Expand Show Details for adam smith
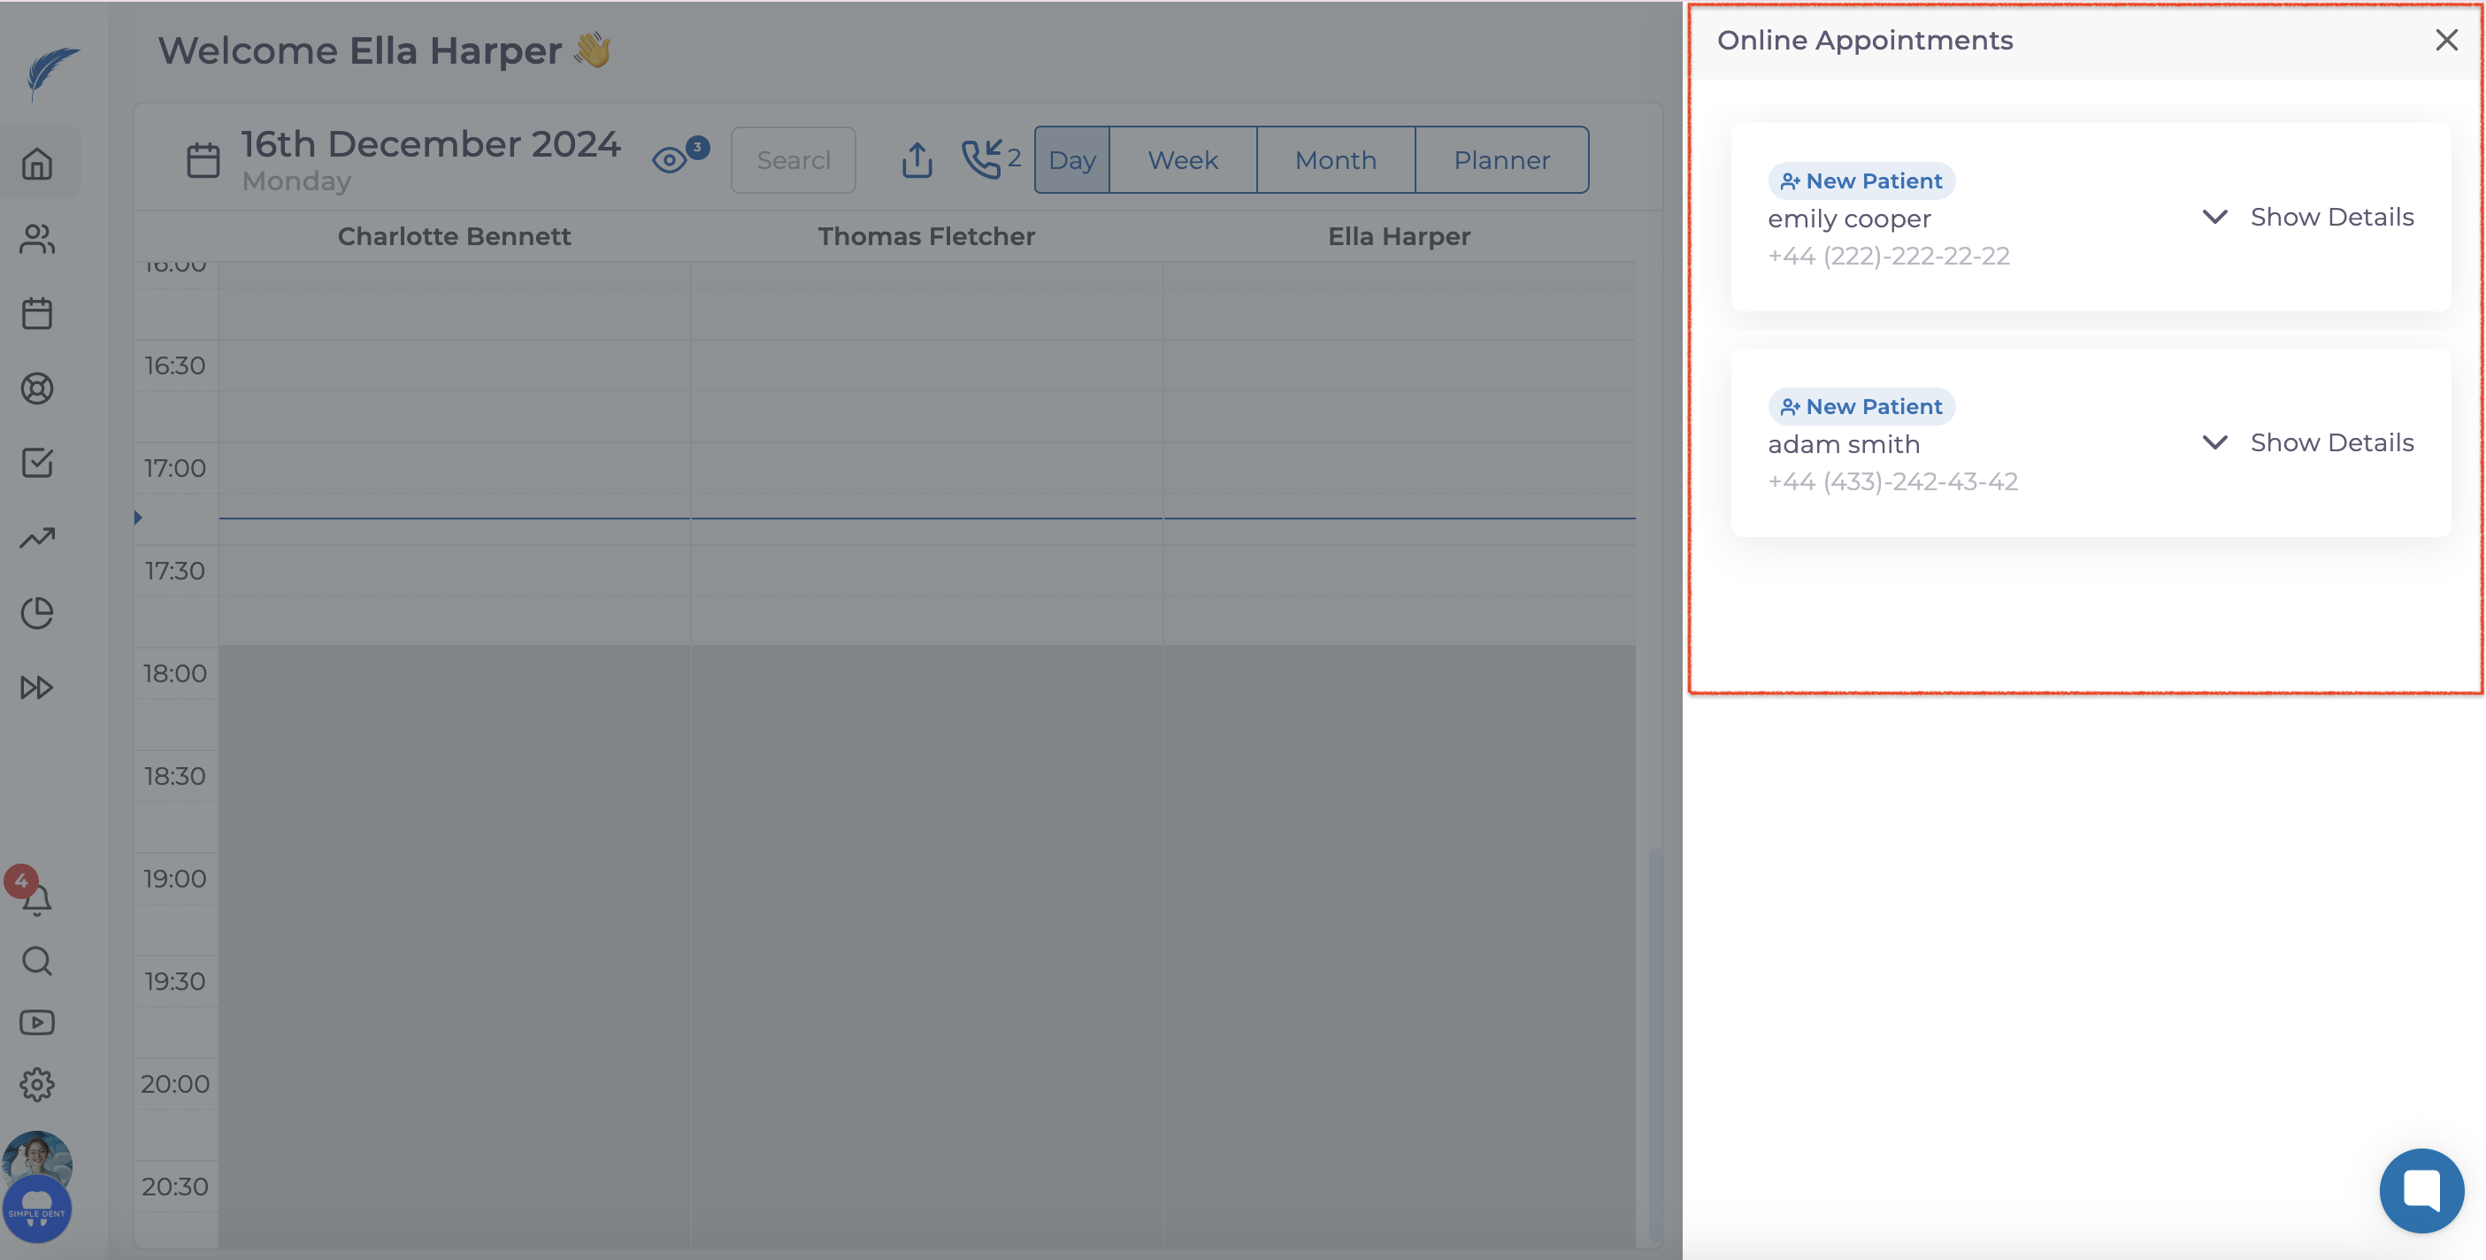This screenshot has height=1260, width=2486. [2308, 443]
